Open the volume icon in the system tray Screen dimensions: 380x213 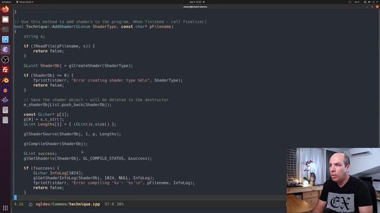[x=369, y=2]
